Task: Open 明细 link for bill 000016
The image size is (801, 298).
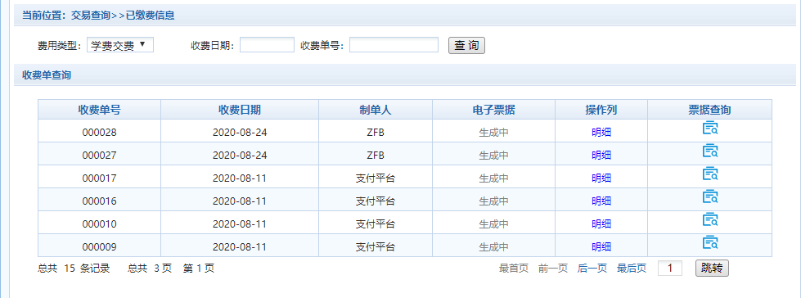Action: pos(601,201)
